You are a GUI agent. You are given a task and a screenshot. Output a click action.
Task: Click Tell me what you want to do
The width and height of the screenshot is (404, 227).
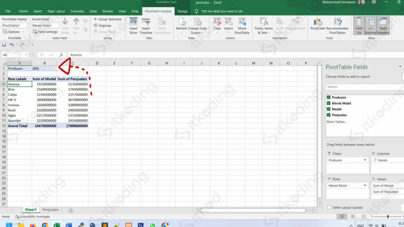[222, 12]
